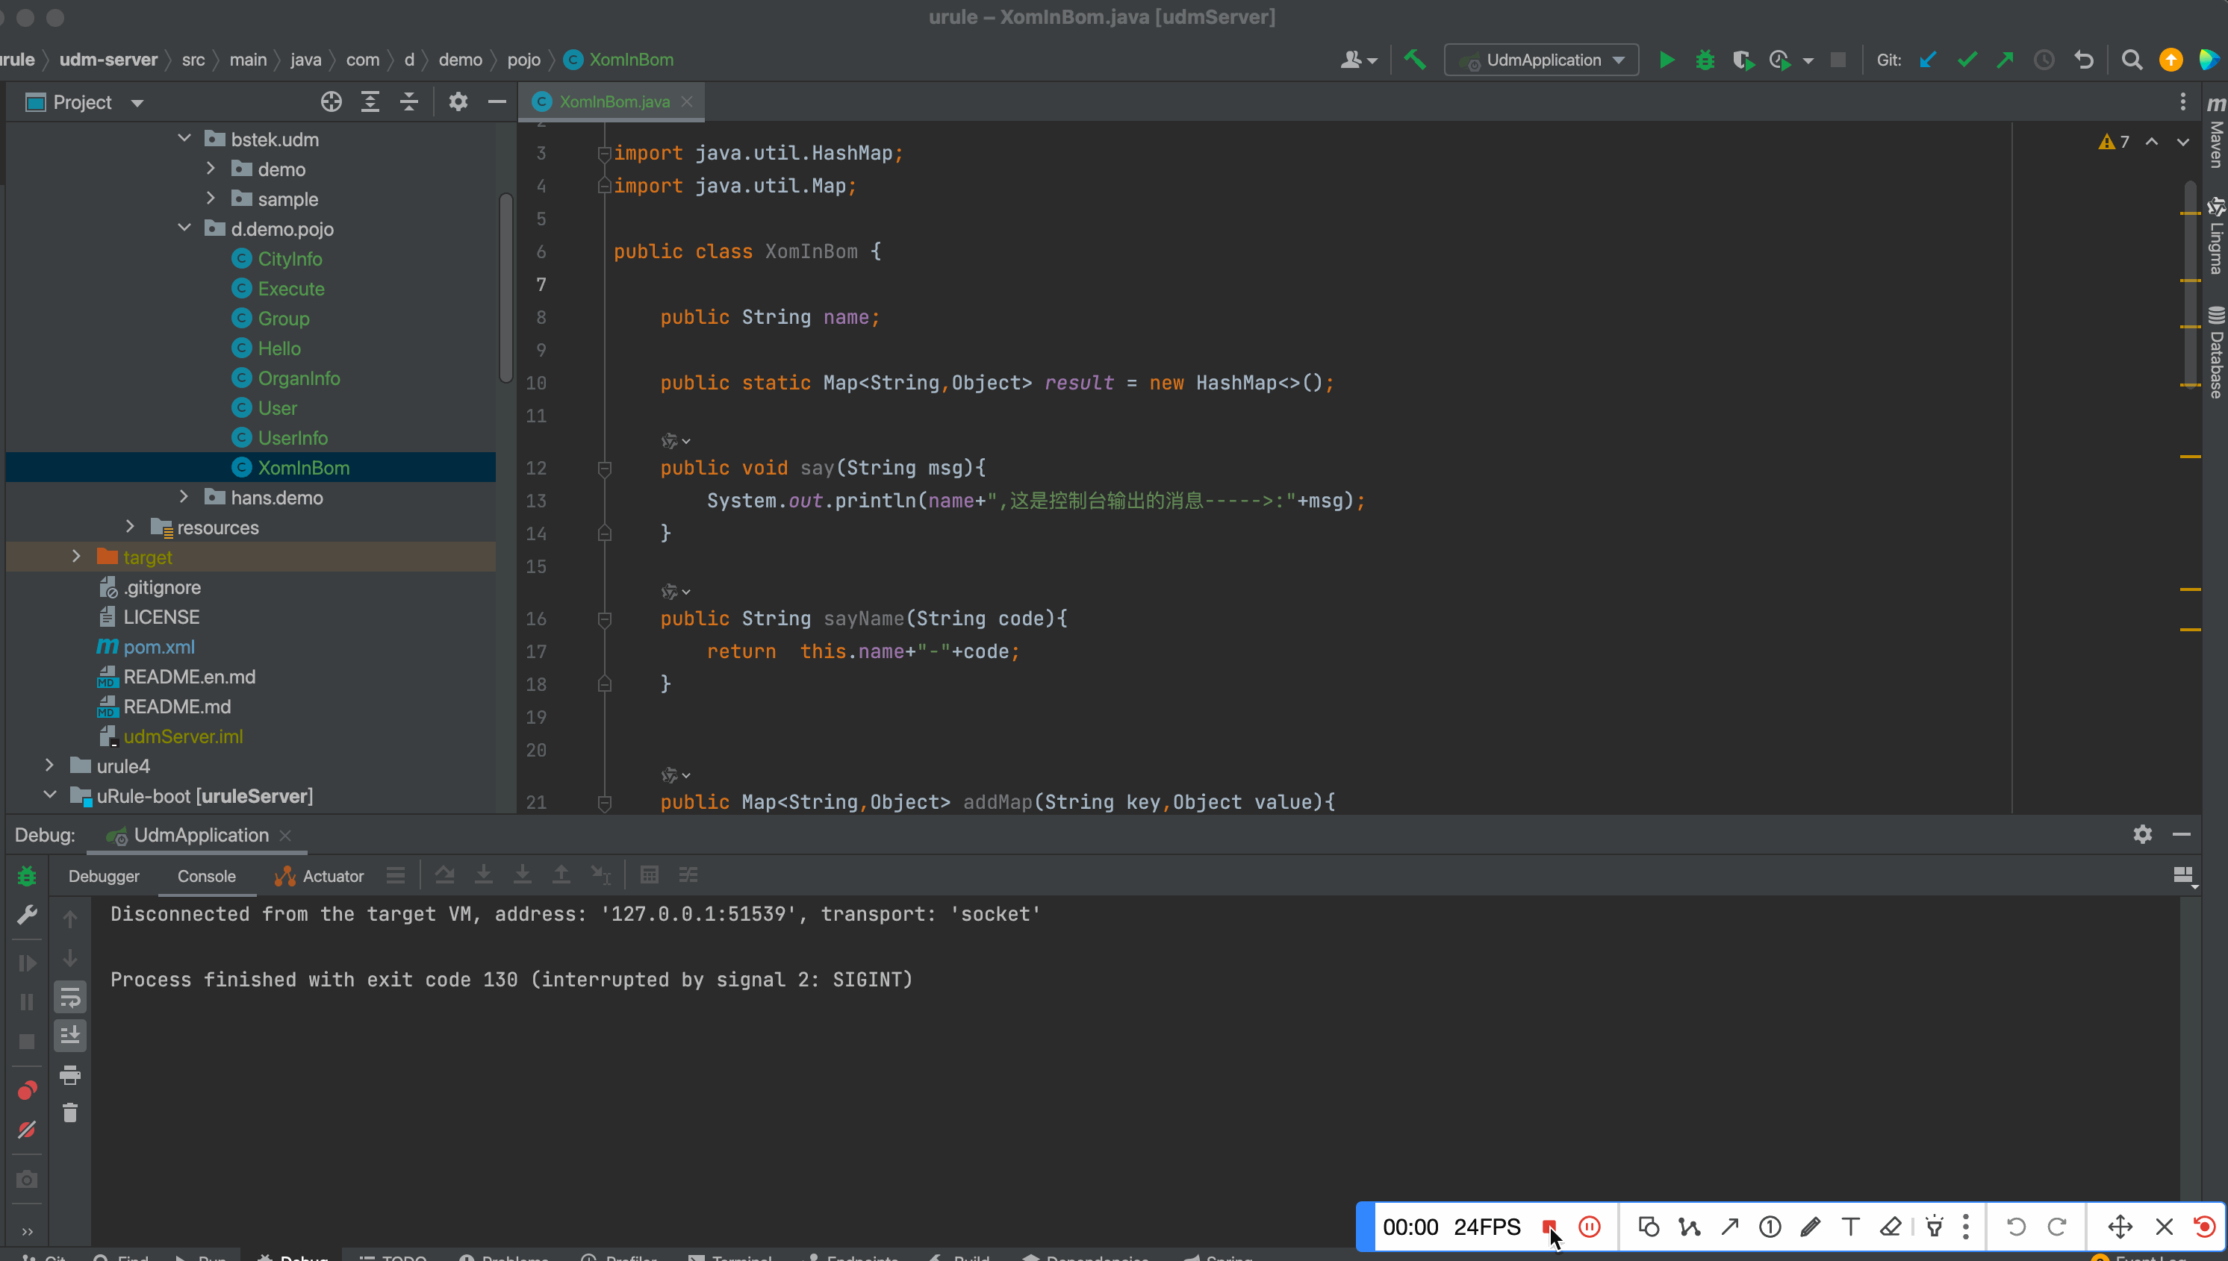The width and height of the screenshot is (2228, 1261).
Task: Click the Build project hammer icon
Action: tap(1415, 60)
